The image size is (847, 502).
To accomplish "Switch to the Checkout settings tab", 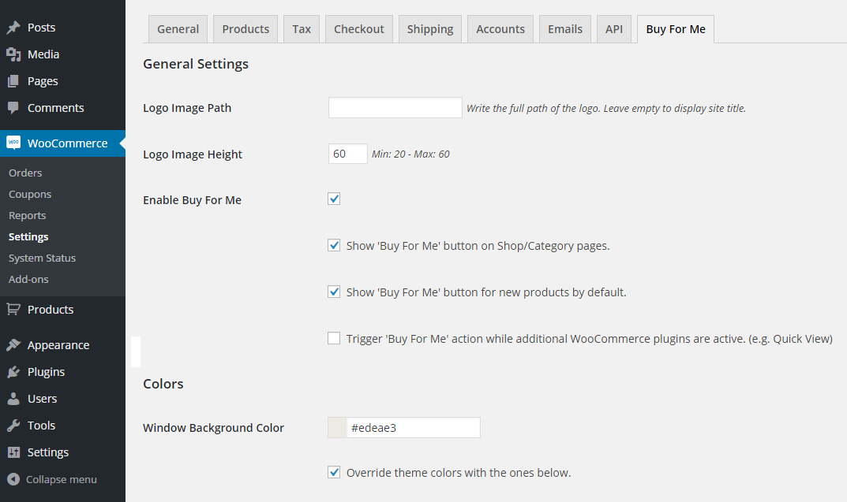I will point(359,29).
